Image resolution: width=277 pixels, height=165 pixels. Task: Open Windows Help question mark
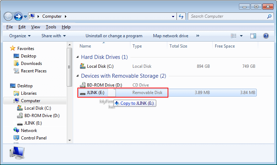266,36
